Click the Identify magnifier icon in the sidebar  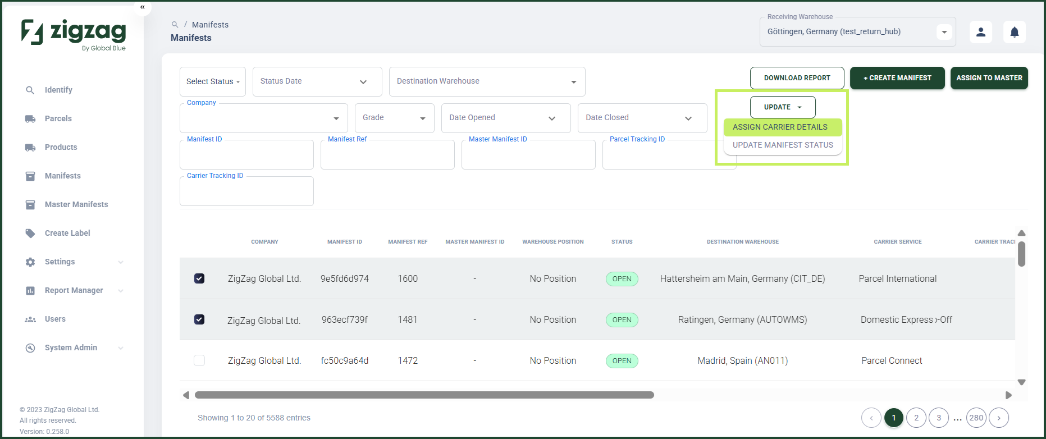pyautogui.click(x=30, y=90)
